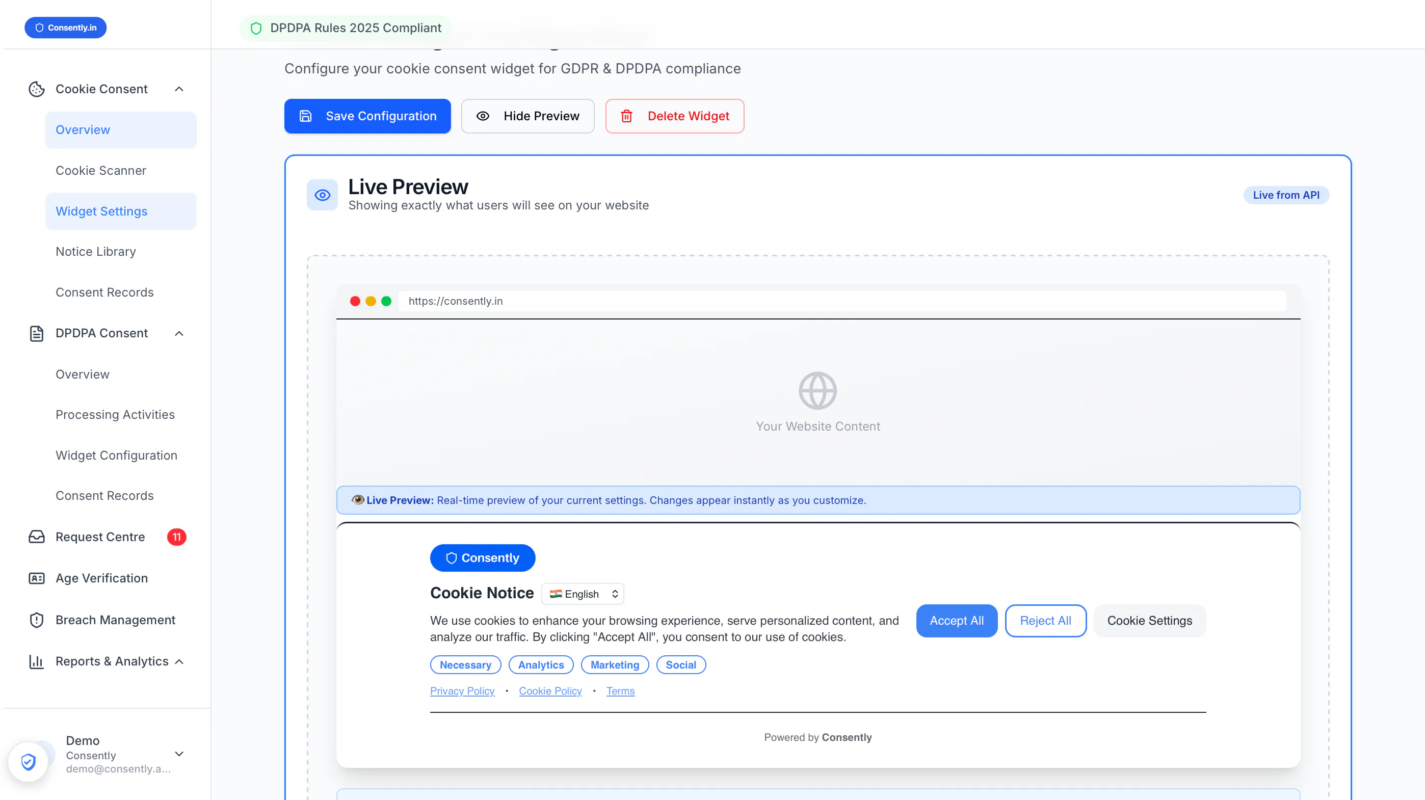Viewport: 1425px width, 800px height.
Task: Click the Powered by Consently text
Action: [817, 737]
